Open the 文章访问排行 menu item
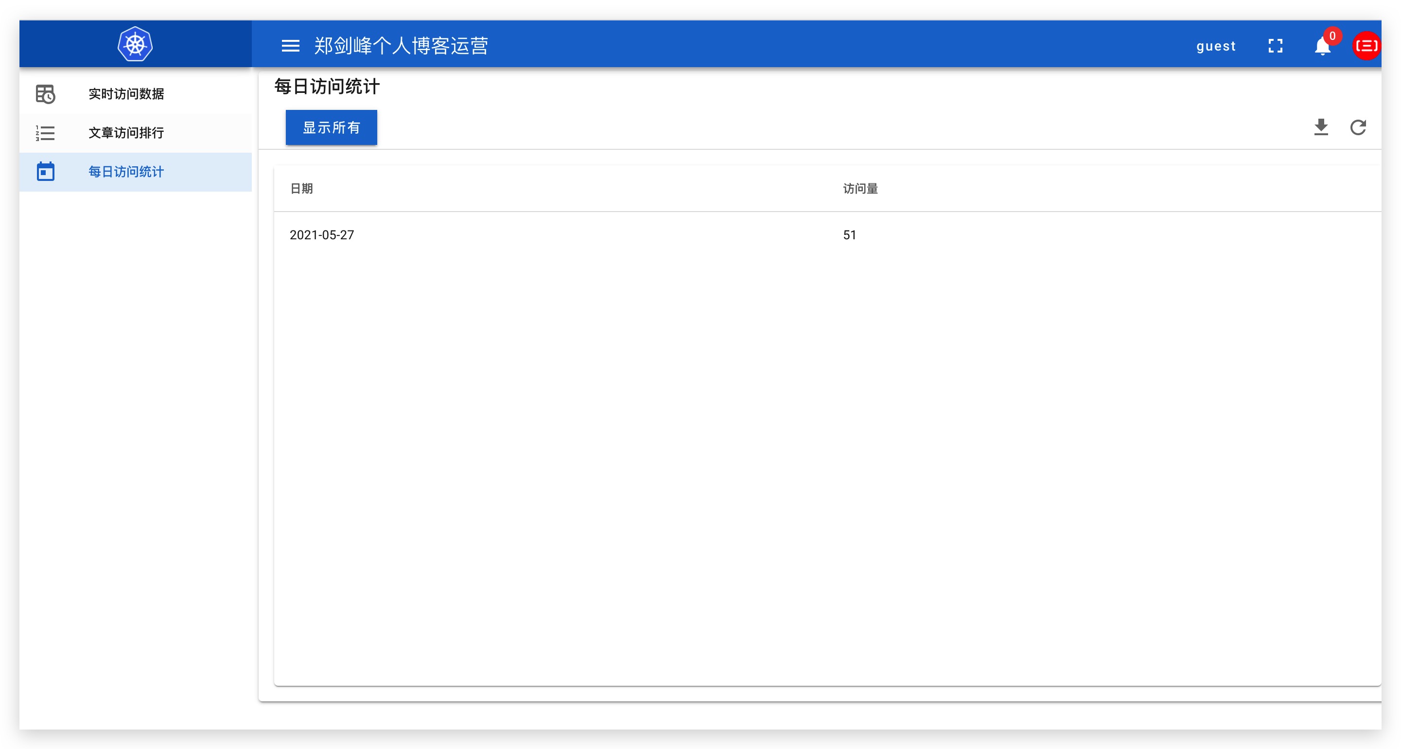1401x749 pixels. [136, 133]
